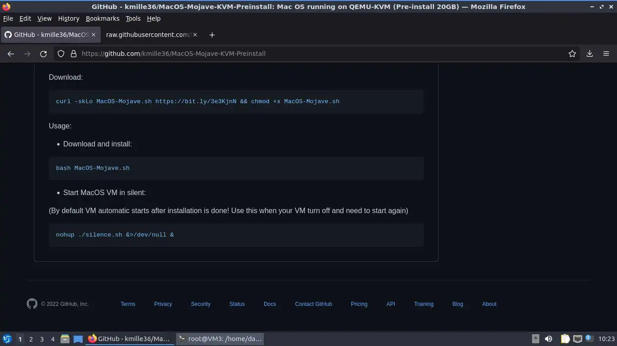The height and width of the screenshot is (346, 617).
Task: Open Firefox hamburger application menu
Action: click(x=606, y=54)
